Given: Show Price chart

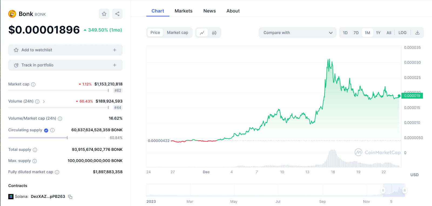Looking at the screenshot, I should [155, 33].
